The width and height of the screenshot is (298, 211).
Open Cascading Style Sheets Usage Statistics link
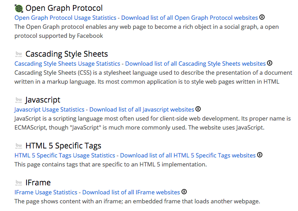coord(67,63)
